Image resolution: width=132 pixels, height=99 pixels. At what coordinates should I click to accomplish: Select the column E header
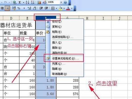[27, 18]
